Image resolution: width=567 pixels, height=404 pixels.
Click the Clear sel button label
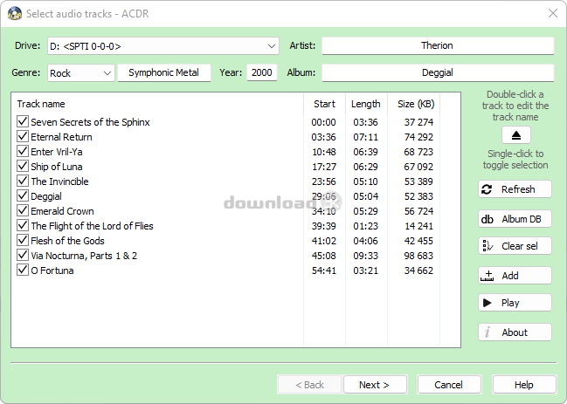519,246
